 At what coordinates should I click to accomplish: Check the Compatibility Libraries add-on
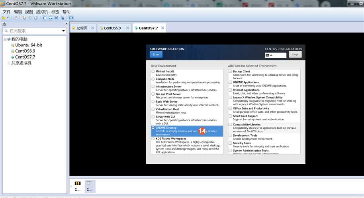click(230, 125)
